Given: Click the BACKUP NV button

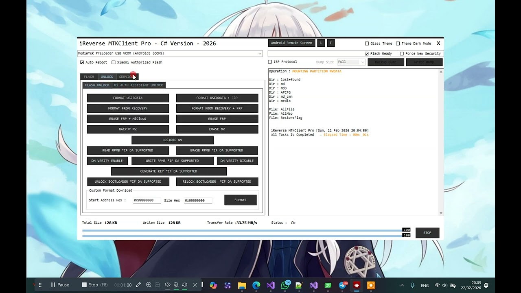Looking at the screenshot, I should click(x=128, y=129).
